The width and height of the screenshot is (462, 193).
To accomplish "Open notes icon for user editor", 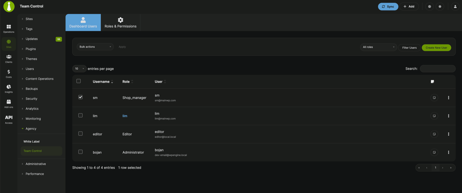I will coord(434,134).
